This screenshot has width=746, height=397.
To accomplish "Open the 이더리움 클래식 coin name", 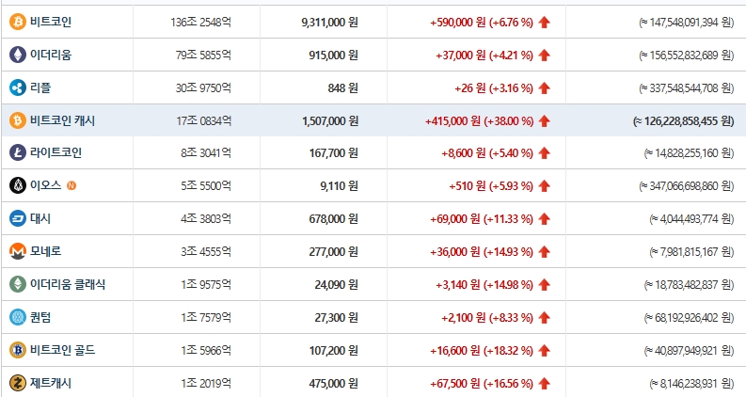I will 68,284.
